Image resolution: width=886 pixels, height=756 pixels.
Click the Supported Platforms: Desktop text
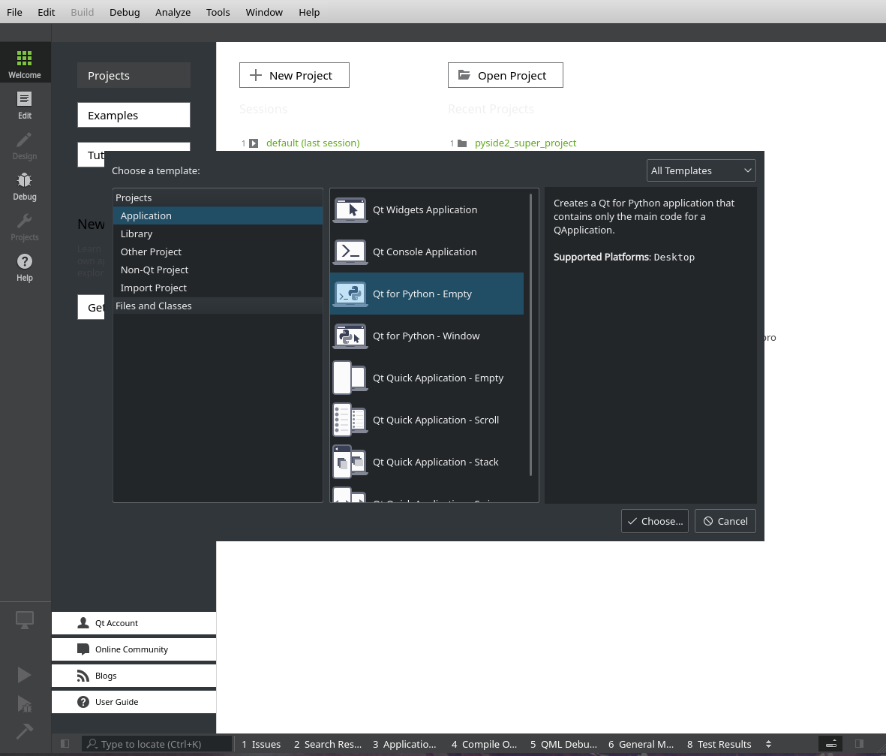(624, 257)
